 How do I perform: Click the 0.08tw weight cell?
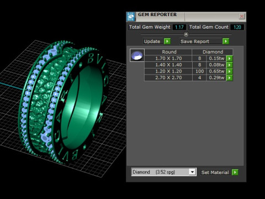(x=216, y=65)
